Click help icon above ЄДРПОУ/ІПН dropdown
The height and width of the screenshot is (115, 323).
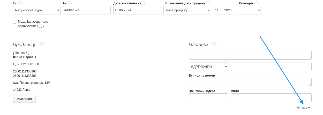[x=227, y=62]
